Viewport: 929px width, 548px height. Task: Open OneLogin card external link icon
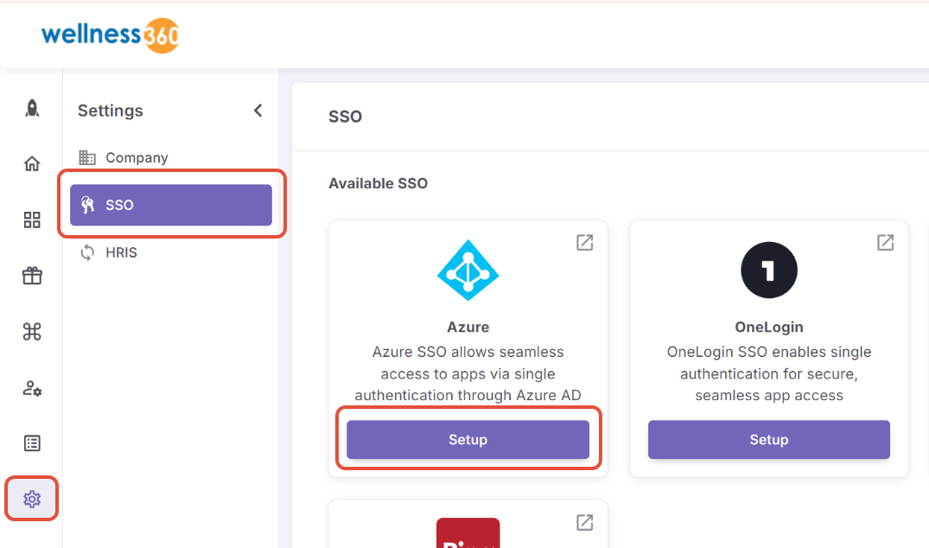pyautogui.click(x=885, y=242)
